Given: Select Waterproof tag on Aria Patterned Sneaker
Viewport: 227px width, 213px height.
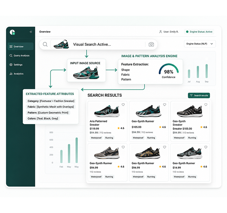Looking at the screenshot, I should pos(96,138).
